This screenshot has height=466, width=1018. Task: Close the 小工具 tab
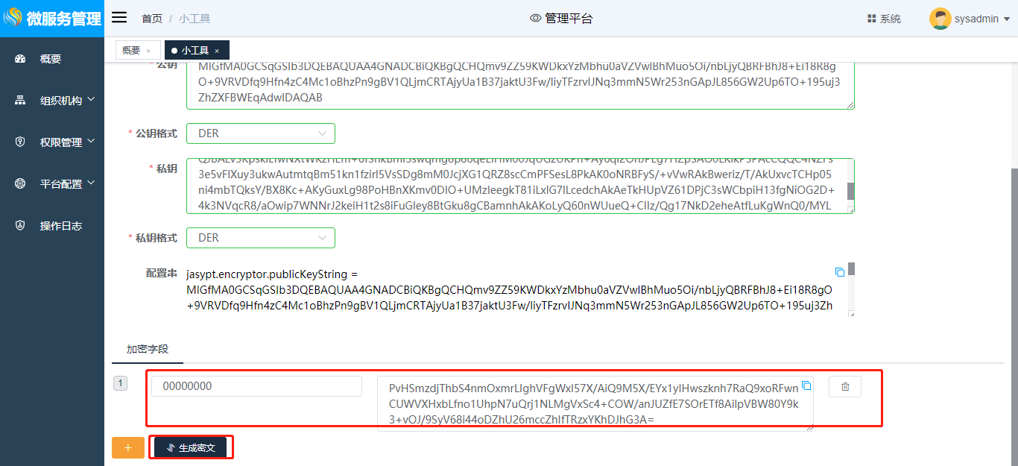[x=217, y=51]
